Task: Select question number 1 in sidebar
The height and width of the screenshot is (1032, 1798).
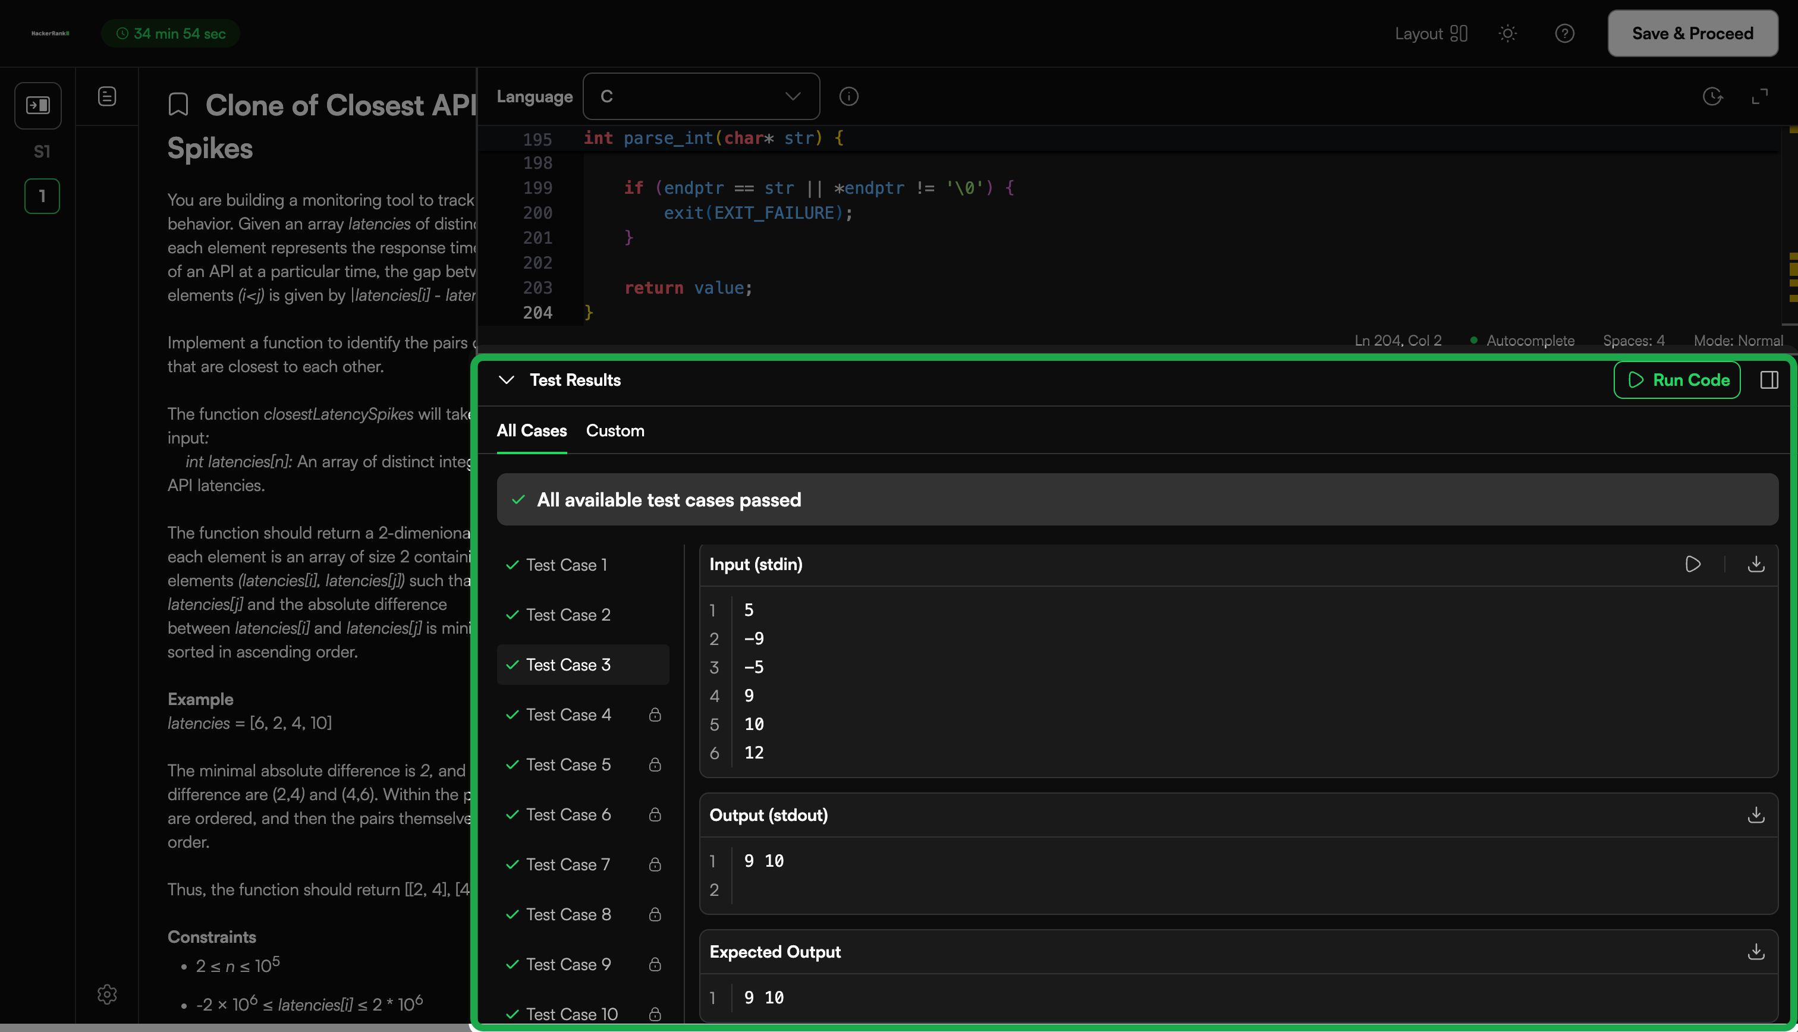Action: (x=42, y=196)
